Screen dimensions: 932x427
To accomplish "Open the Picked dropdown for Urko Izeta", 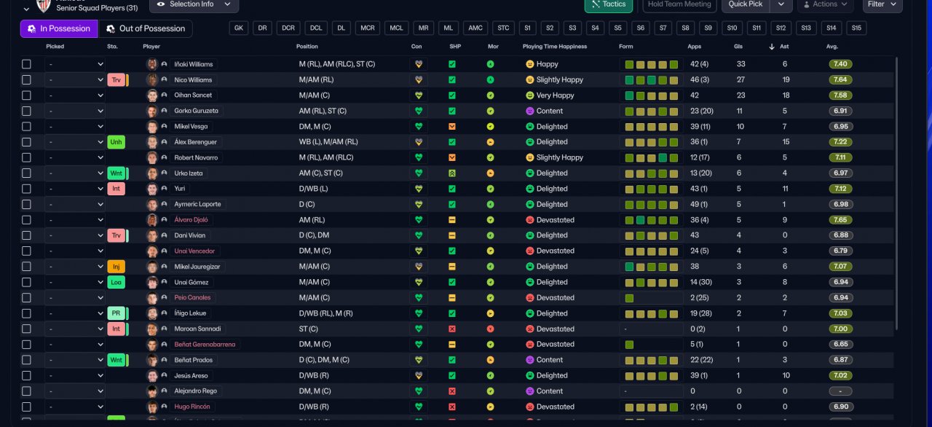I will coord(75,173).
